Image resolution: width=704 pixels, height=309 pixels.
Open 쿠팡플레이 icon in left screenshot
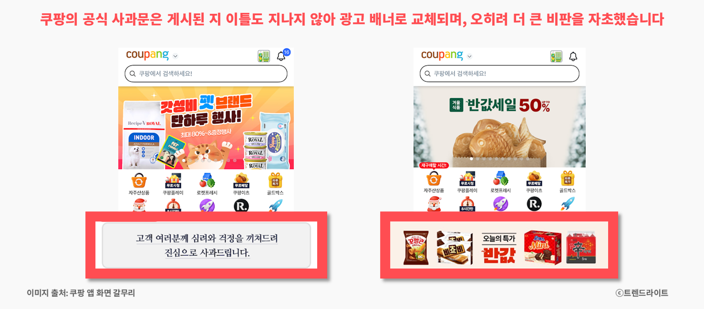(173, 184)
